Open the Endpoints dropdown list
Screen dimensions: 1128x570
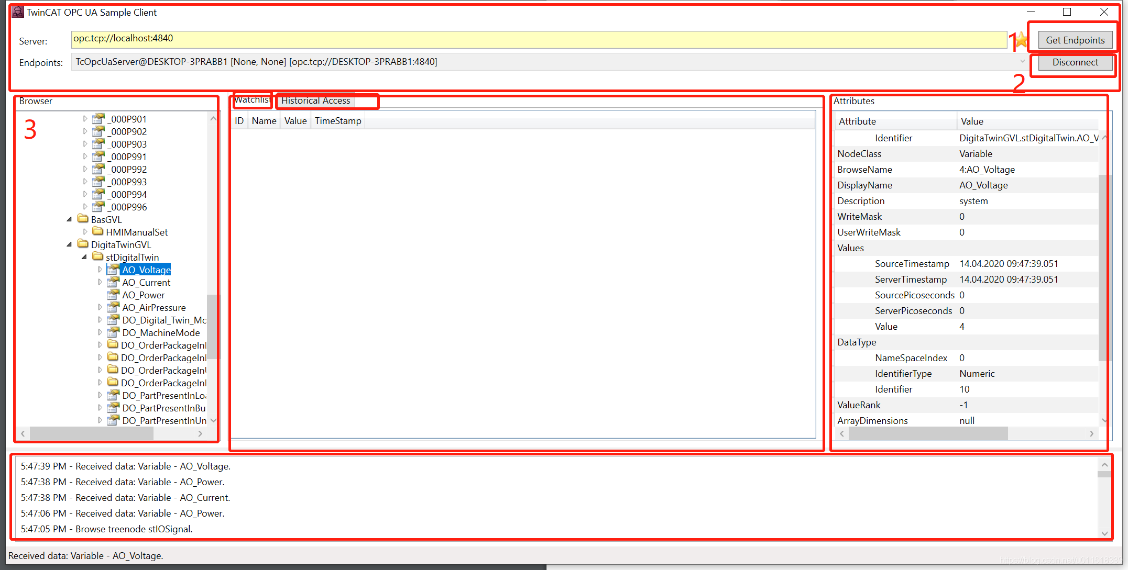tap(1022, 62)
